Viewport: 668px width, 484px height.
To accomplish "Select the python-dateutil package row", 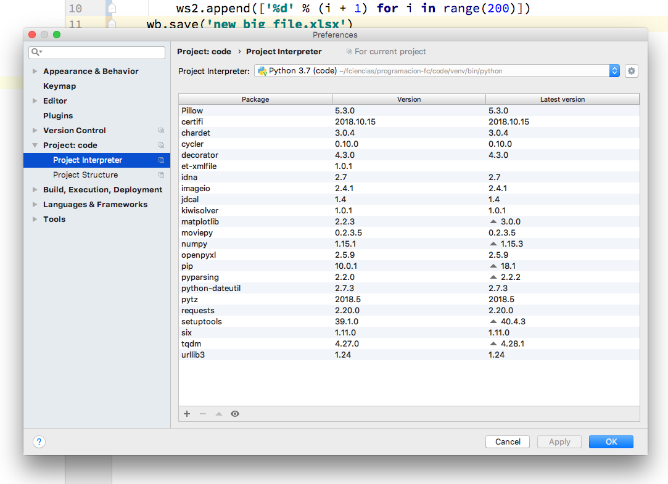I will 409,288.
